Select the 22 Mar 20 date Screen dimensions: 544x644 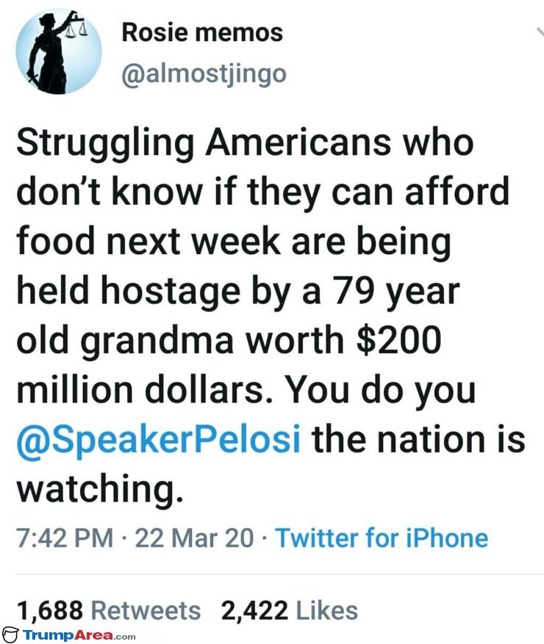coord(195,538)
